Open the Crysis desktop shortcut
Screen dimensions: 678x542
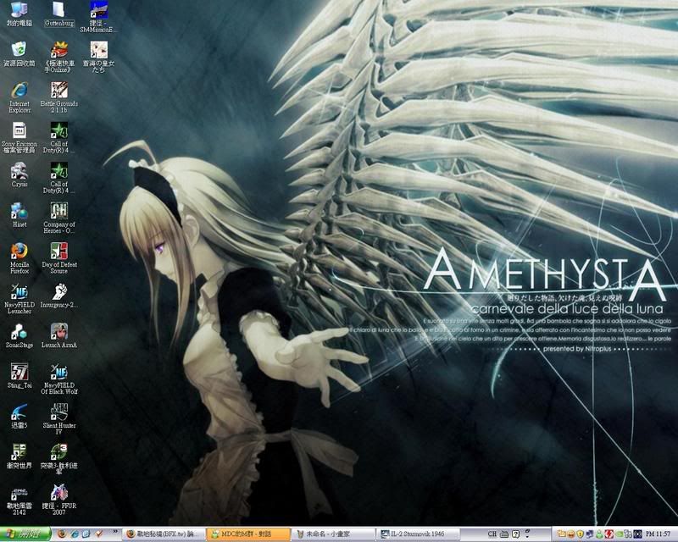click(19, 169)
